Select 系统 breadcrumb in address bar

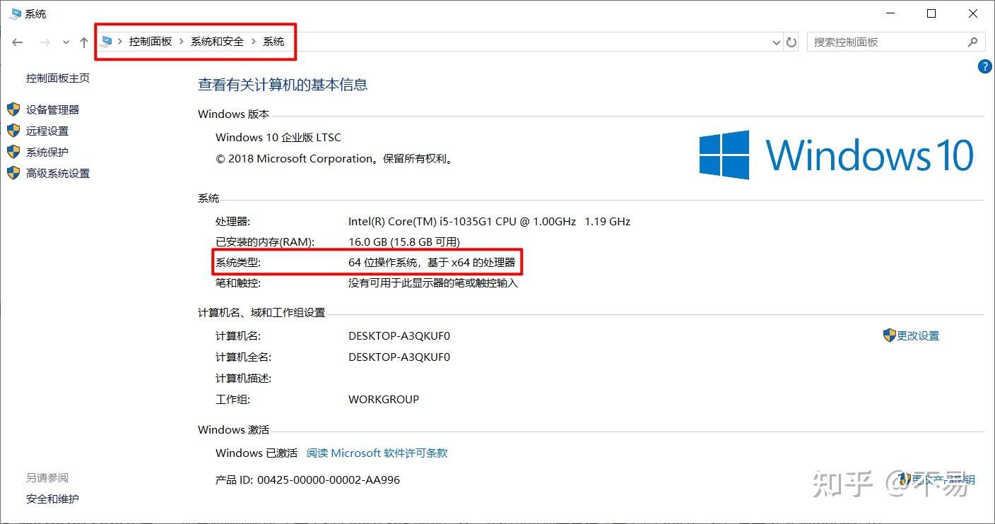[x=273, y=42]
